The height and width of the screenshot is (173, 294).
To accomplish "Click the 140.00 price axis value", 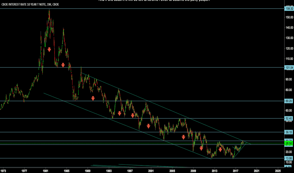I will [x=289, y=27].
